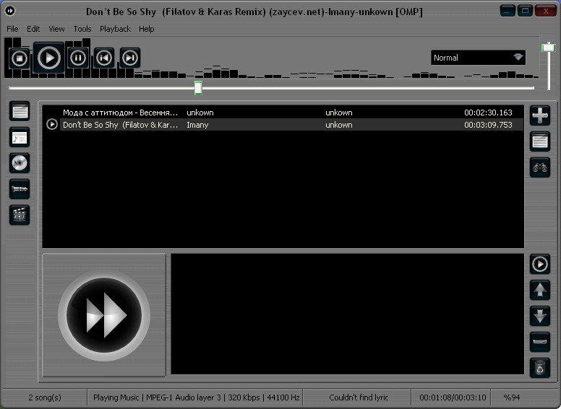Image resolution: width=561 pixels, height=409 pixels.
Task: Click the list icon below the plus button
Action: (x=540, y=141)
